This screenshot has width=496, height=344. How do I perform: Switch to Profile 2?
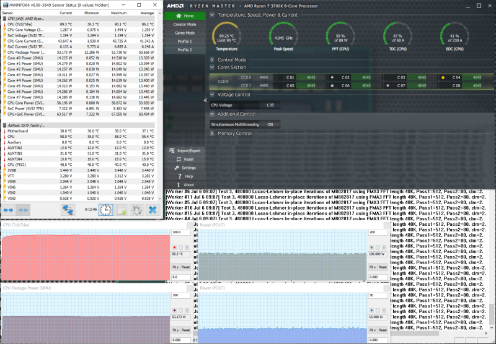[x=185, y=50]
